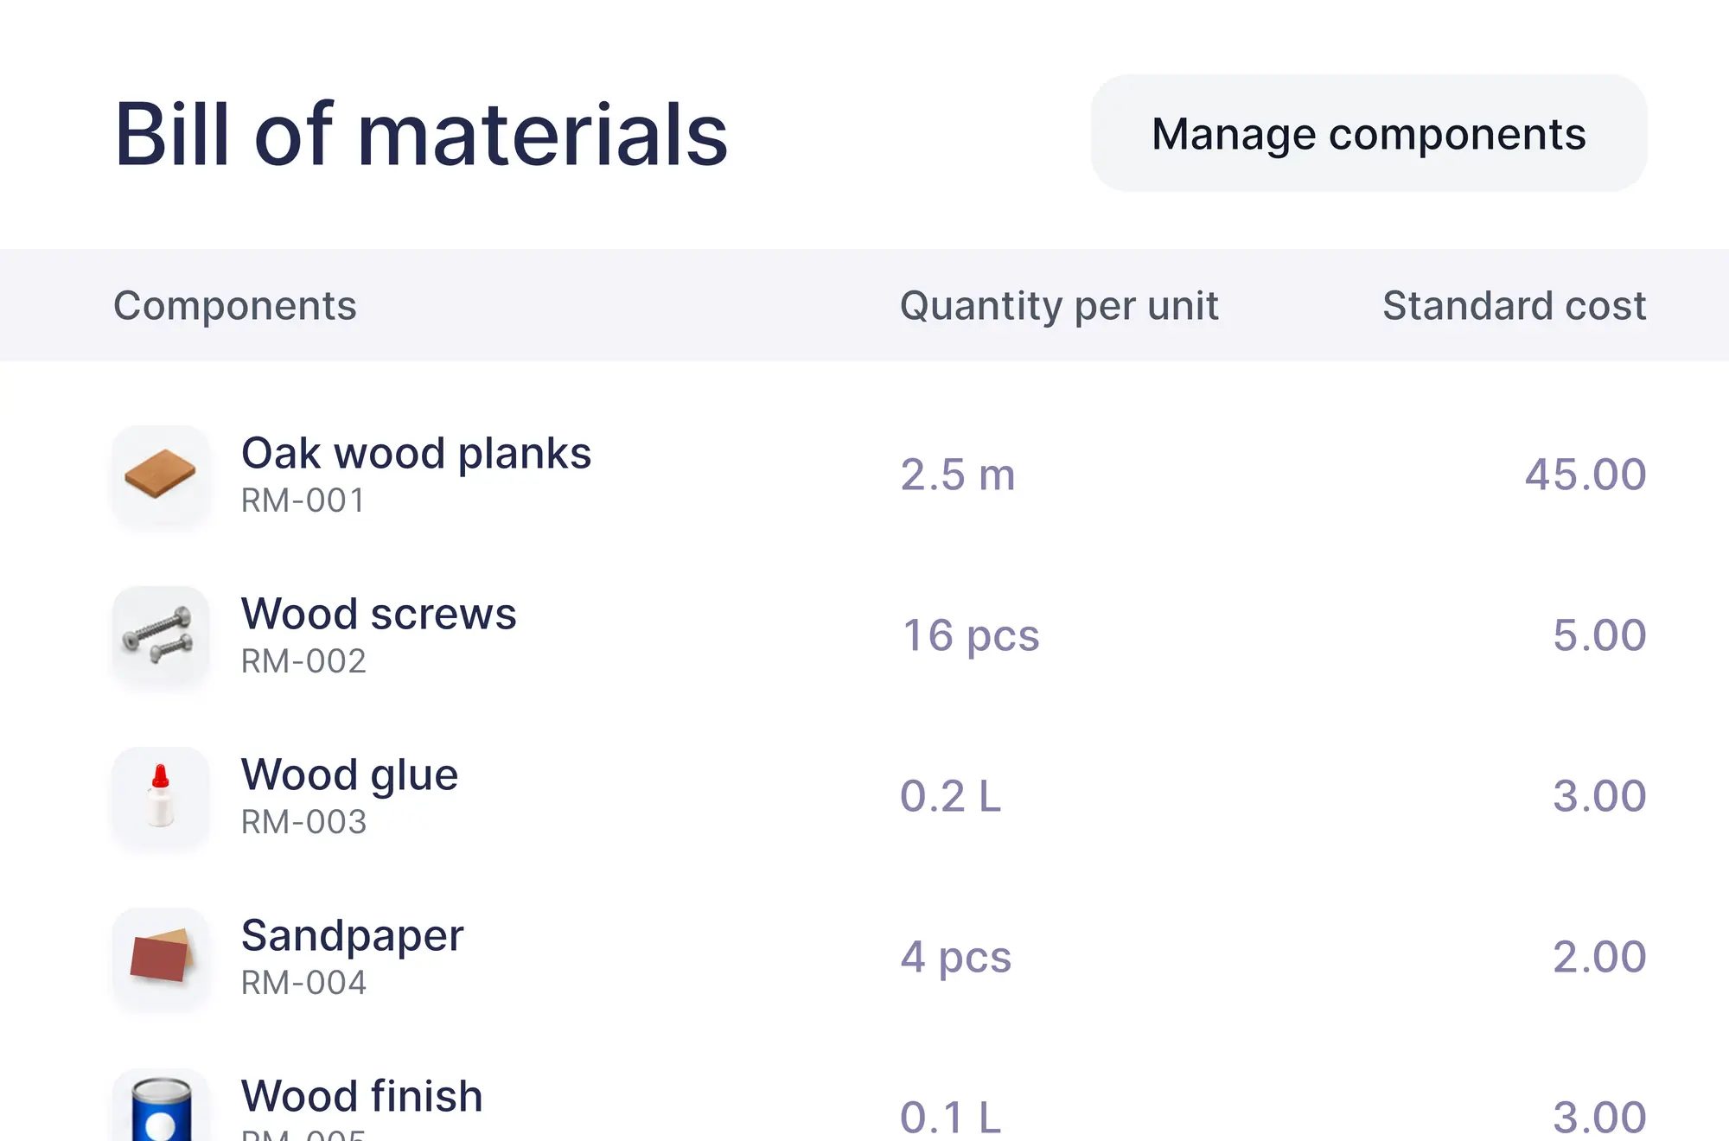Viewport: 1729px width, 1141px height.
Task: Click the RM-003 code
Action: coord(303,822)
